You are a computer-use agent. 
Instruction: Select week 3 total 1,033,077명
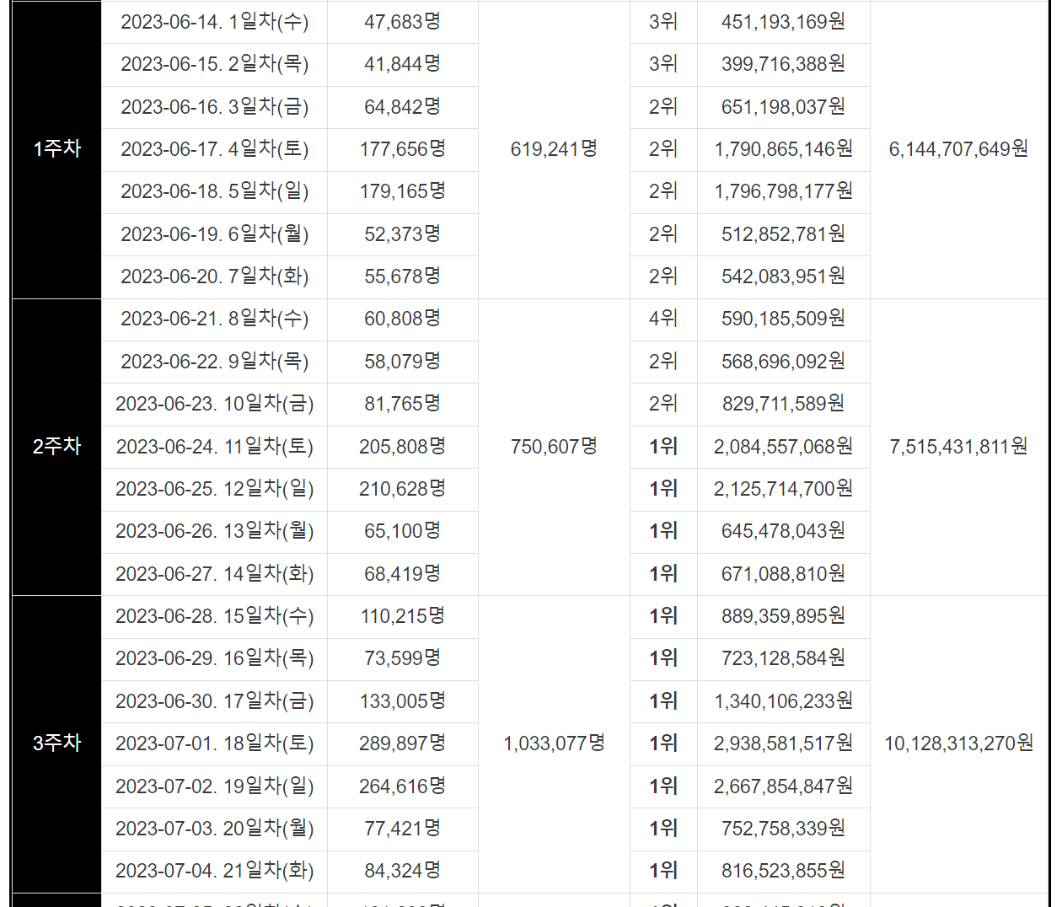(554, 743)
